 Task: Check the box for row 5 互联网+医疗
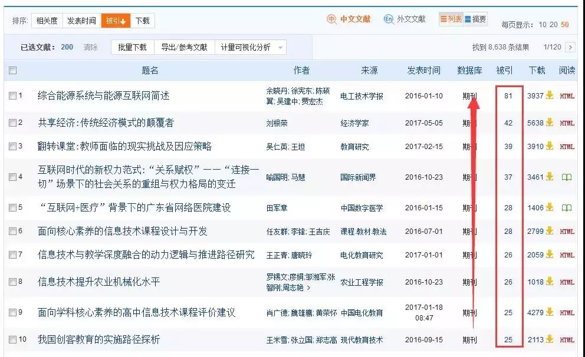coord(13,207)
